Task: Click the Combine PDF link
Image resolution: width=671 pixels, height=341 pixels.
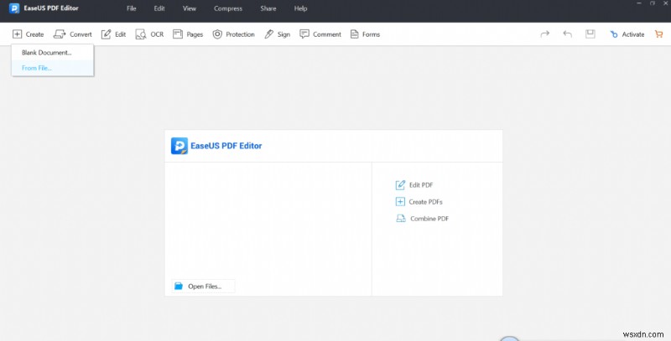Action: pyautogui.click(x=429, y=219)
